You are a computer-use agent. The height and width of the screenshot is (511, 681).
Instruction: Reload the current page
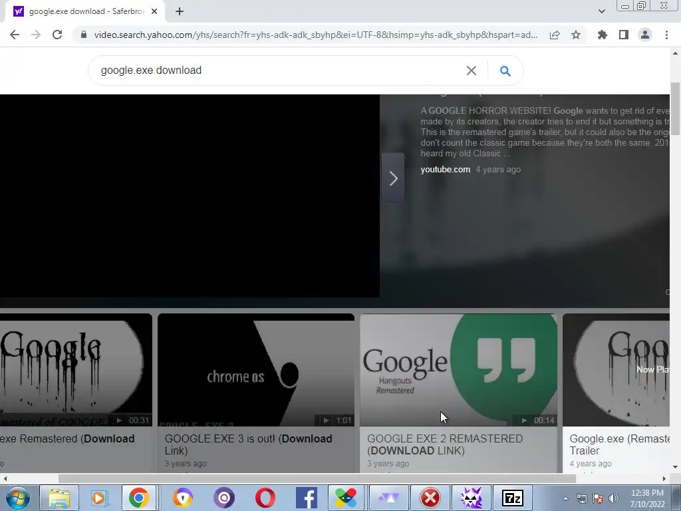click(x=57, y=35)
